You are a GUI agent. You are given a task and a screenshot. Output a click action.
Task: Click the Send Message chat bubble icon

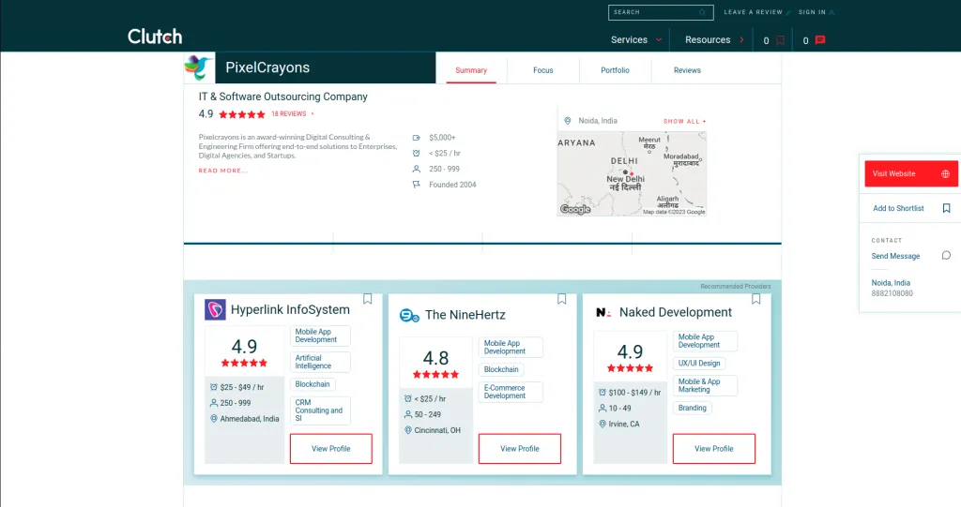click(x=946, y=255)
